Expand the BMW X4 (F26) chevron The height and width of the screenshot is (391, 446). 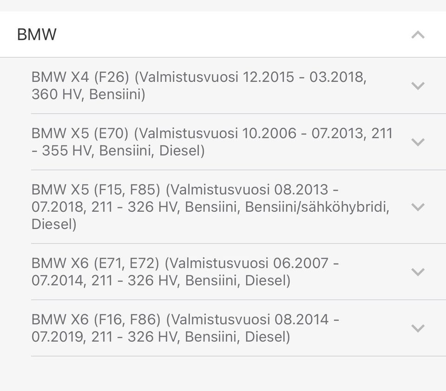(x=418, y=86)
